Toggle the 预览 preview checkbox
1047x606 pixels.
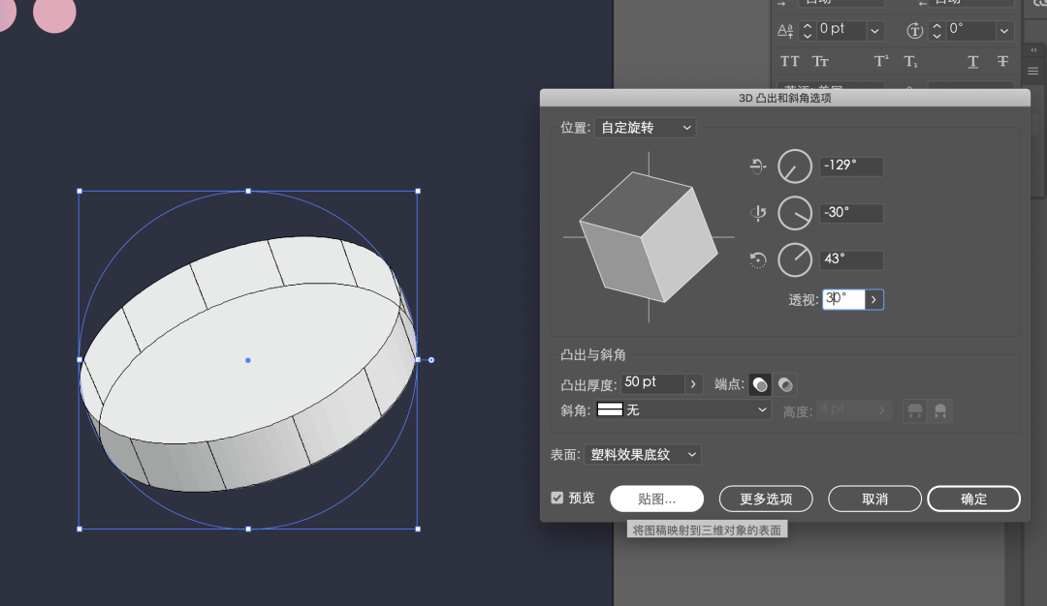[x=557, y=498]
